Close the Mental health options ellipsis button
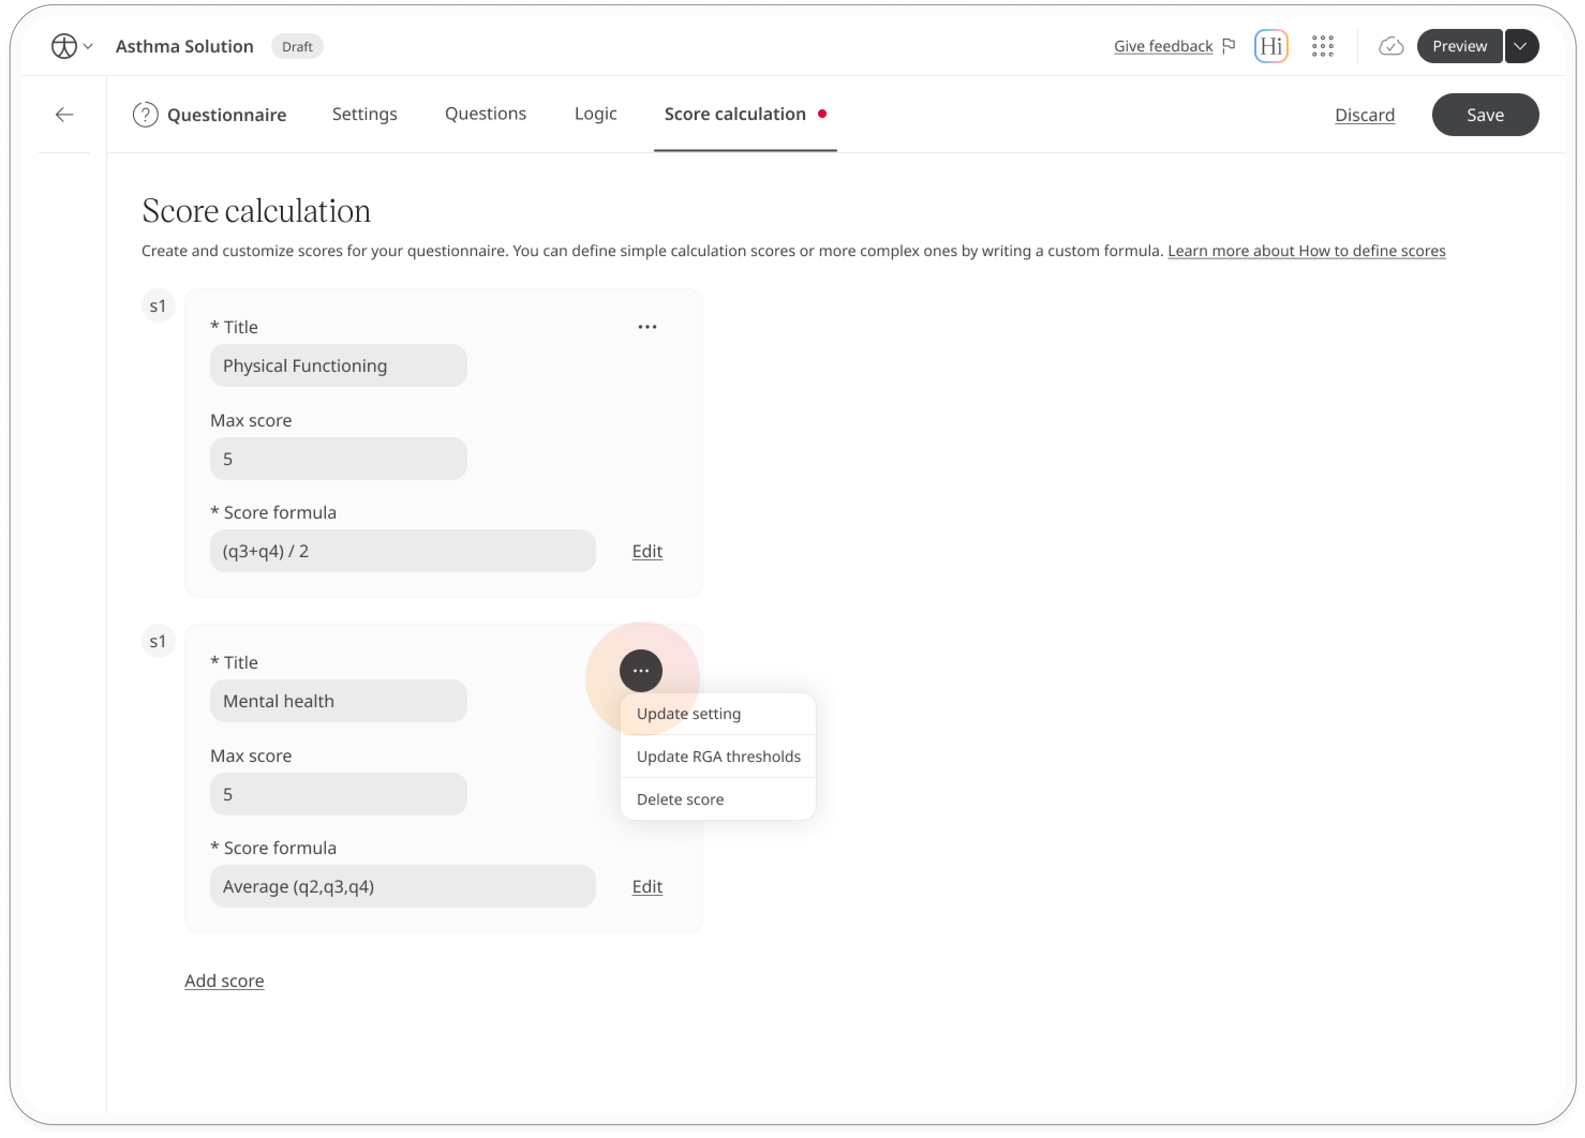This screenshot has width=1585, height=1138. point(640,670)
